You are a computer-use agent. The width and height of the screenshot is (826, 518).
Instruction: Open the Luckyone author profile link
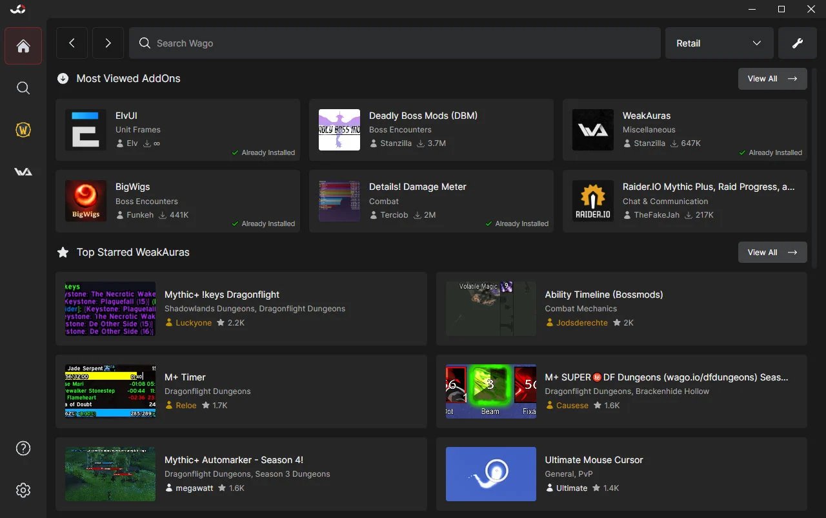click(x=193, y=322)
